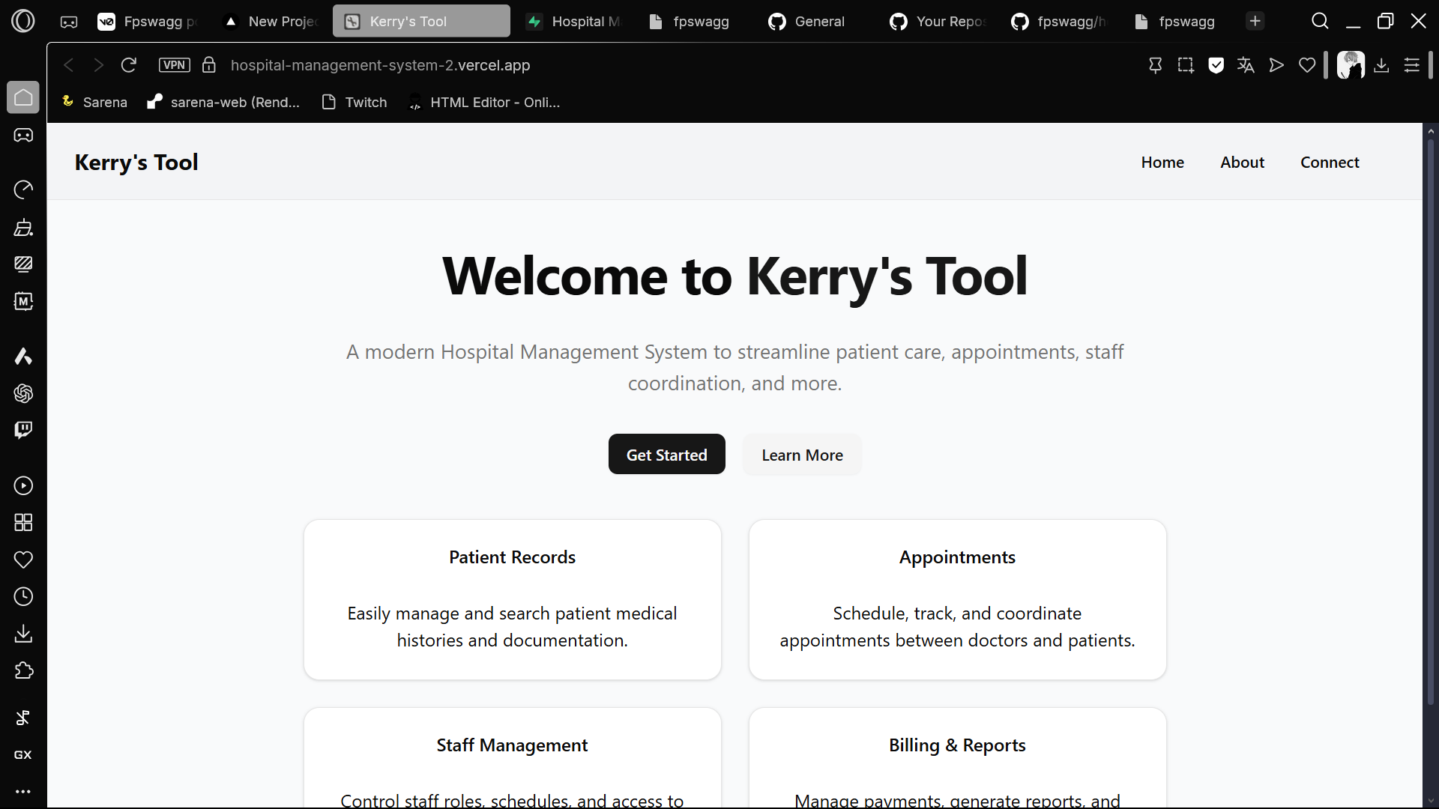
Task: Open ChatGPT from the sidebar
Action: coord(24,393)
